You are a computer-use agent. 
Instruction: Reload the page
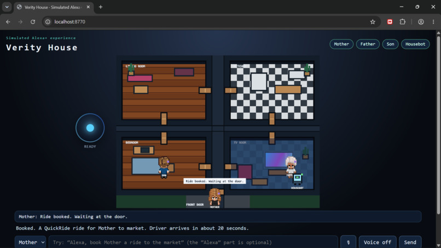pyautogui.click(x=33, y=22)
